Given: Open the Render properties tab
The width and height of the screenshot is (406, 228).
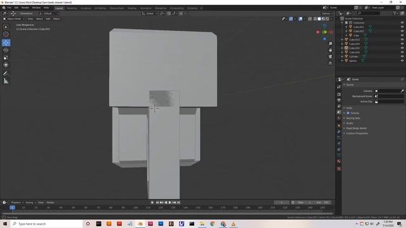Looking at the screenshot, I should tap(339, 94).
